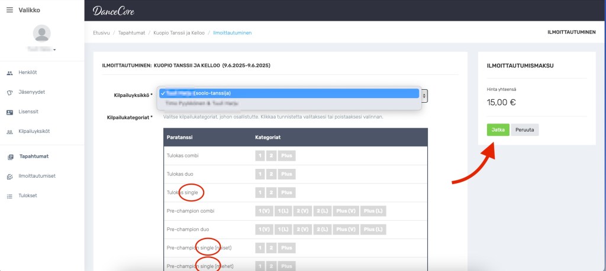This screenshot has width=606, height=271.
Task: Click the Peruuta cancel button
Action: click(x=524, y=130)
